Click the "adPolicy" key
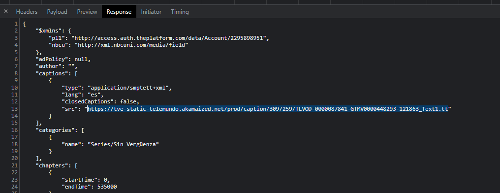 click(52, 60)
